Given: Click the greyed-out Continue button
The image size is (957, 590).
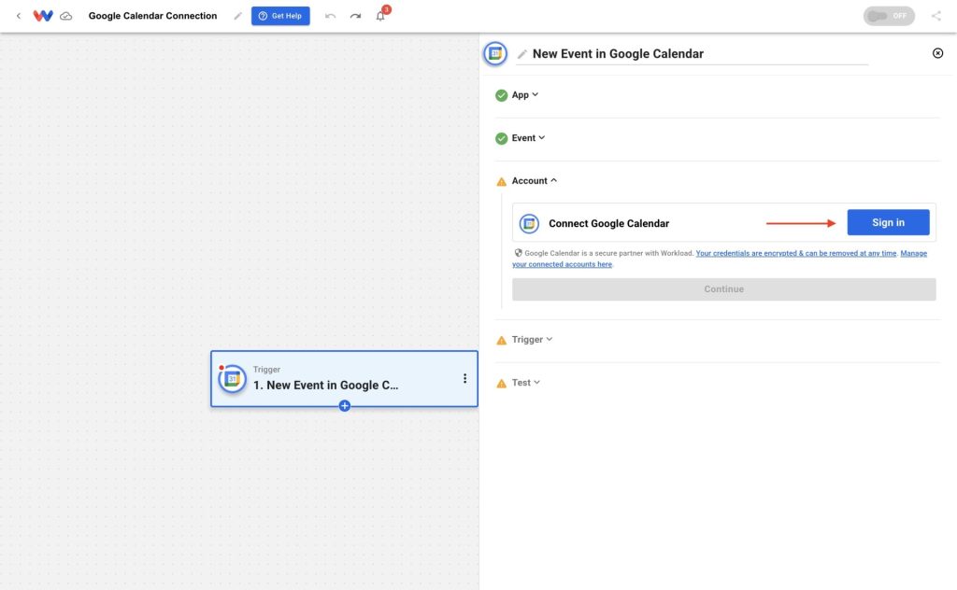Looking at the screenshot, I should 724,288.
